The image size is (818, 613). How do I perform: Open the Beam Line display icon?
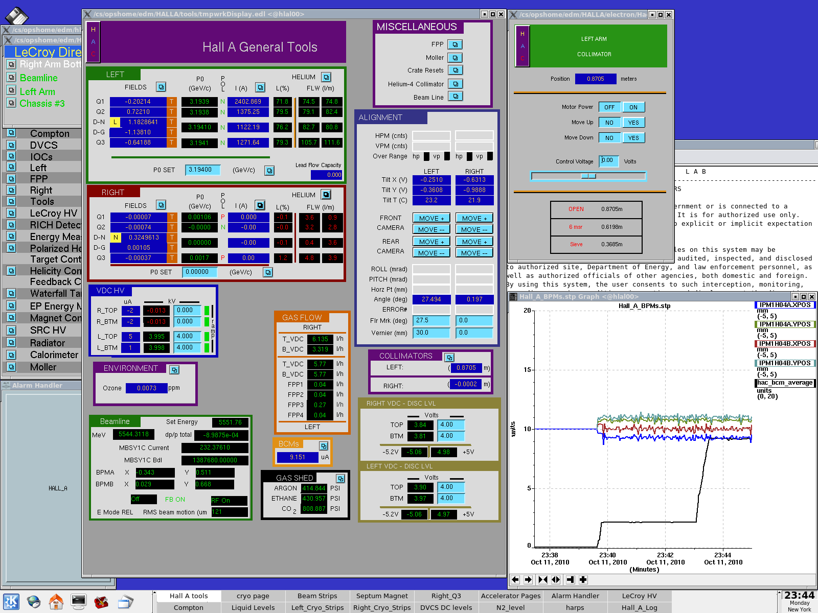455,96
